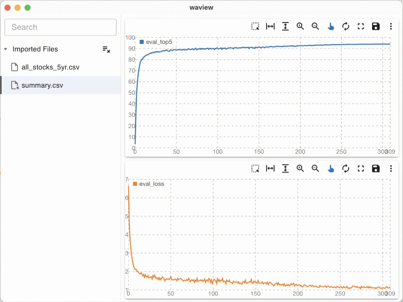This screenshot has height=302, width=403.
Task: Save the eval_loss chart image
Action: pyautogui.click(x=376, y=169)
